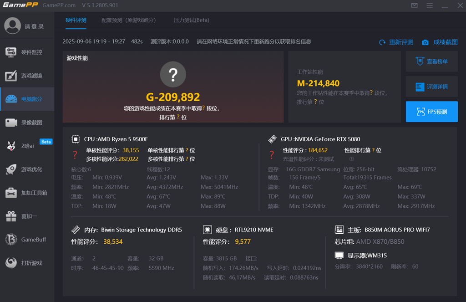Select 电脑跑分 benchmark in sidebar

pyautogui.click(x=27, y=99)
